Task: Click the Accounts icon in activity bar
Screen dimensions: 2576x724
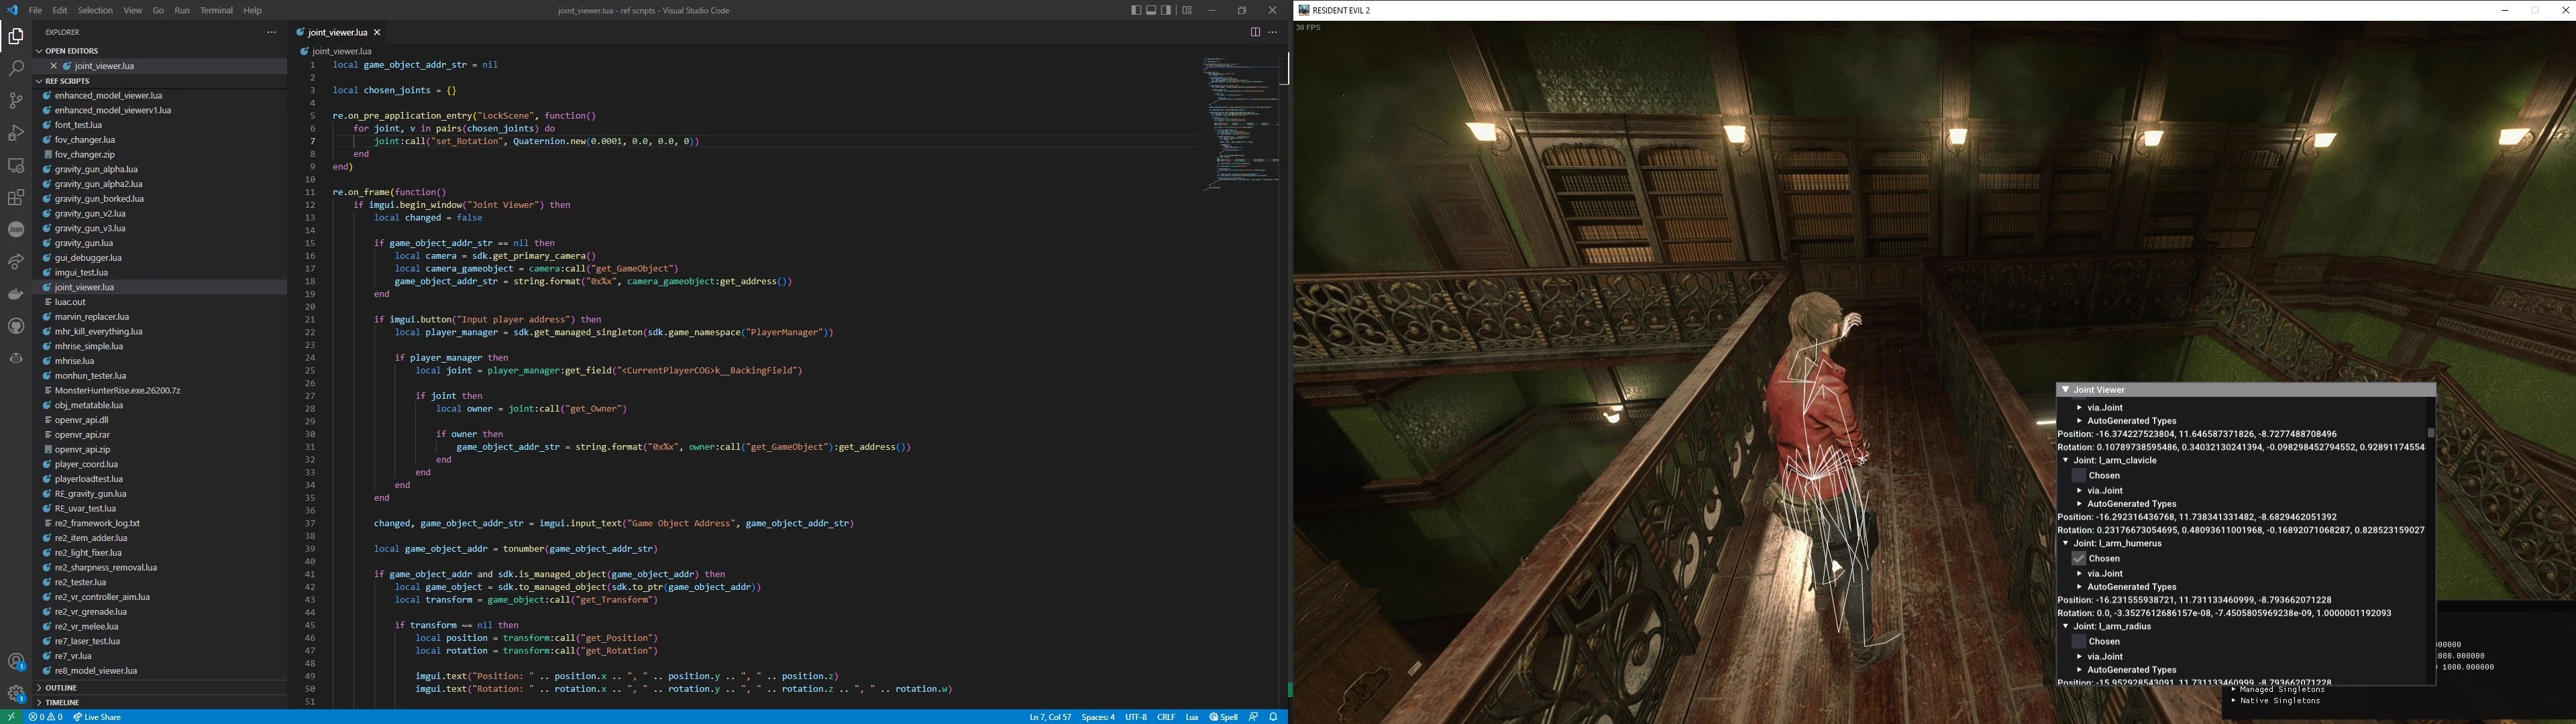Action: 16,661
